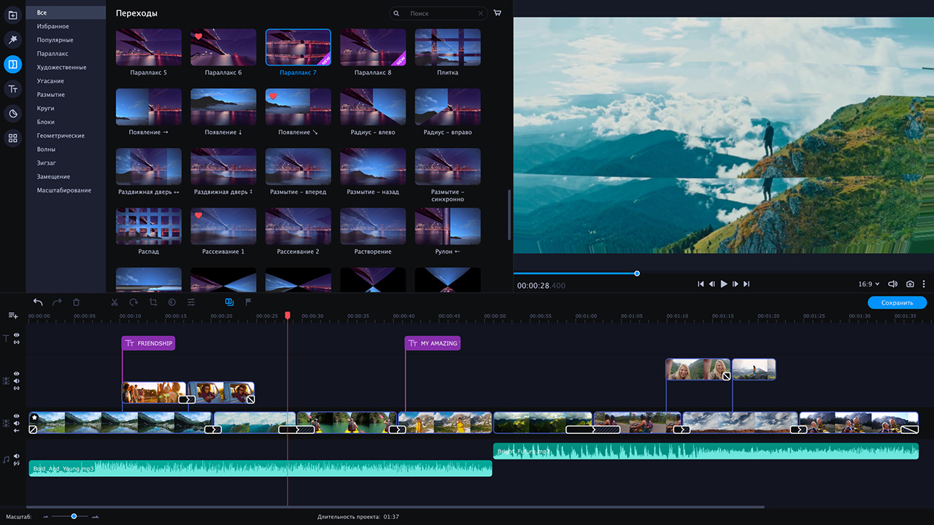Open the three-dot player options menu
The width and height of the screenshot is (934, 525).
[924, 284]
